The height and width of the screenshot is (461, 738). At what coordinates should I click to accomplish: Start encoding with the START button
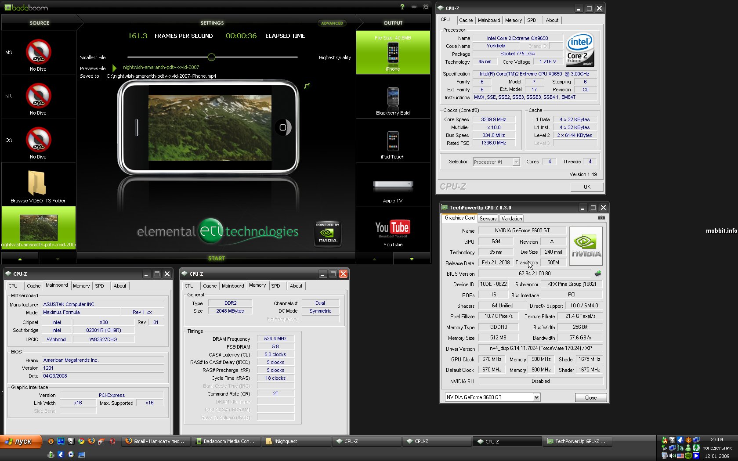click(217, 258)
